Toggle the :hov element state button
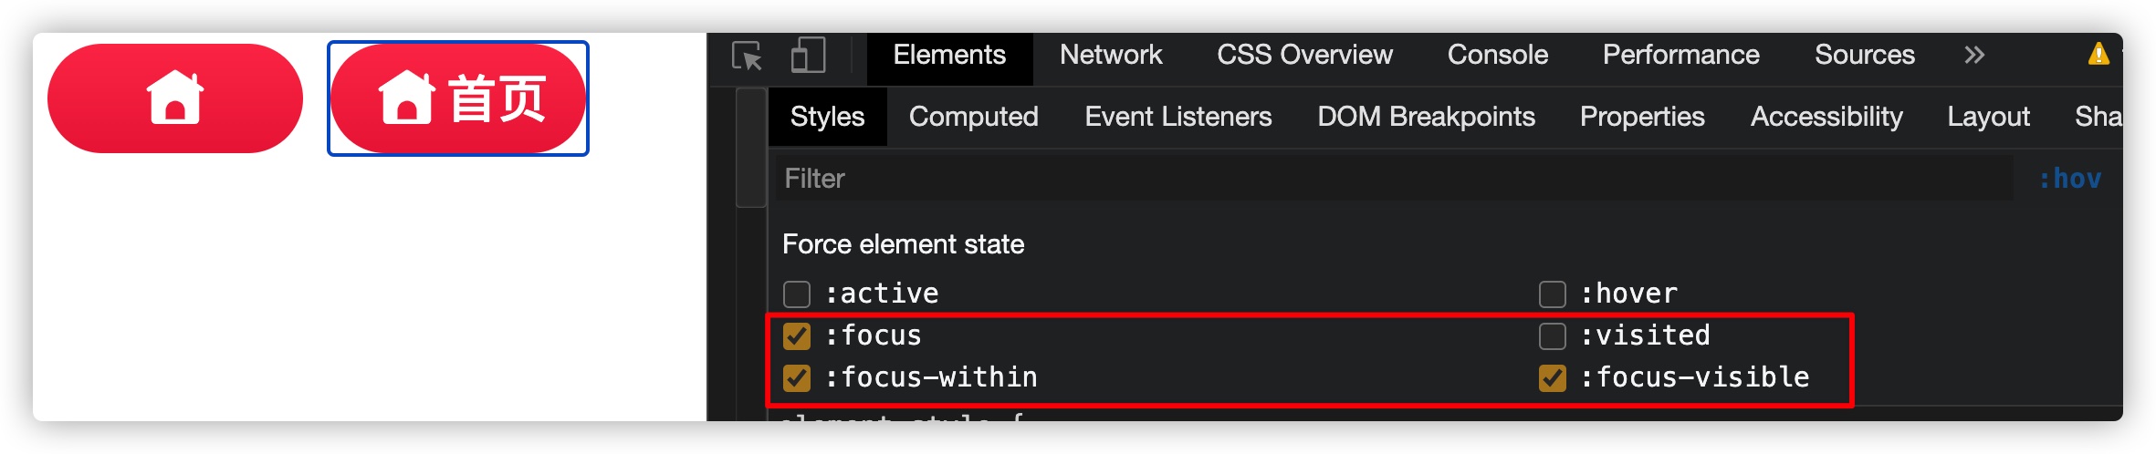 coord(2070,179)
